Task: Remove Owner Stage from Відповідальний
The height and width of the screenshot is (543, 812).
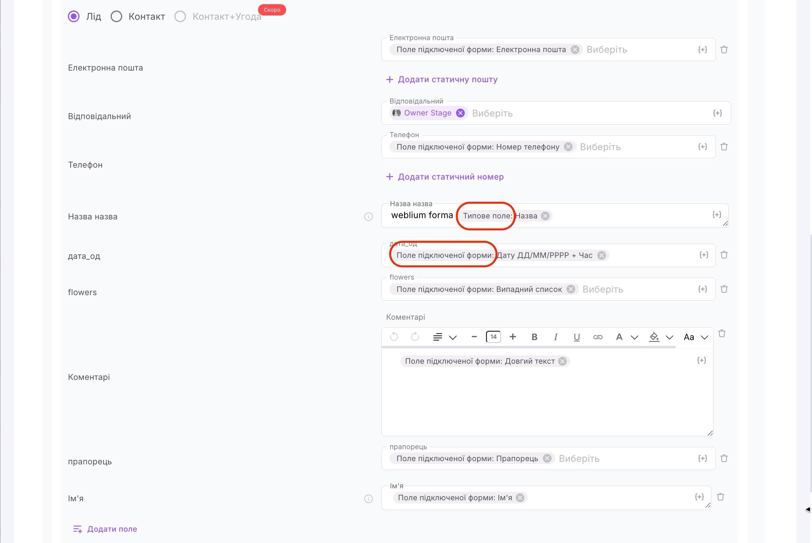Action: [460, 113]
